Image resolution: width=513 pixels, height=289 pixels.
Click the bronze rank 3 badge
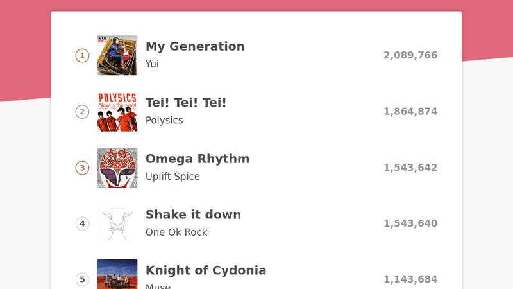click(x=82, y=168)
